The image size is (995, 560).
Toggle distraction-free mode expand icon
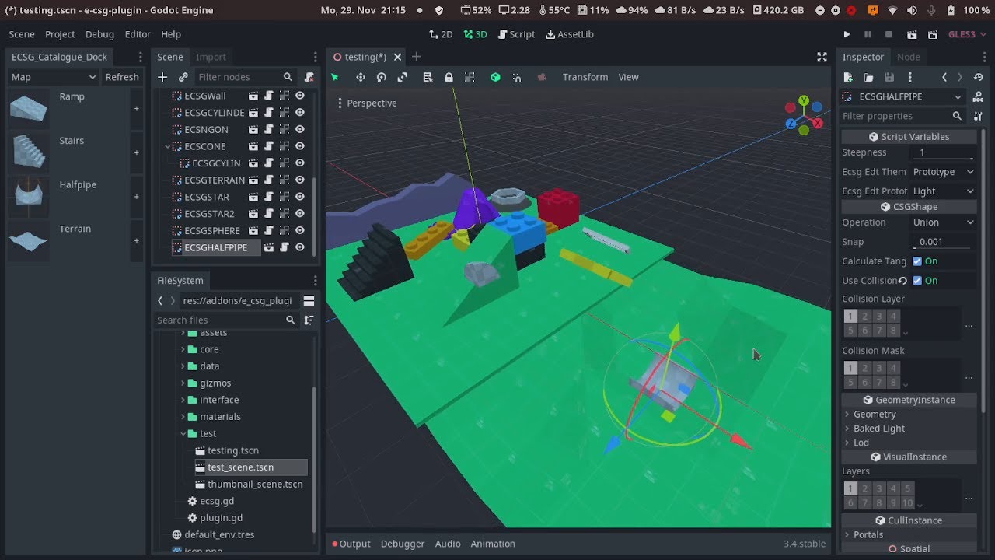point(822,57)
